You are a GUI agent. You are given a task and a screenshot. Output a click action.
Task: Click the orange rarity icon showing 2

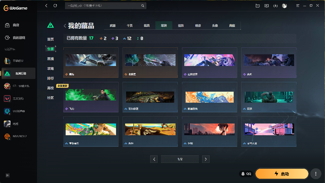point(101,38)
